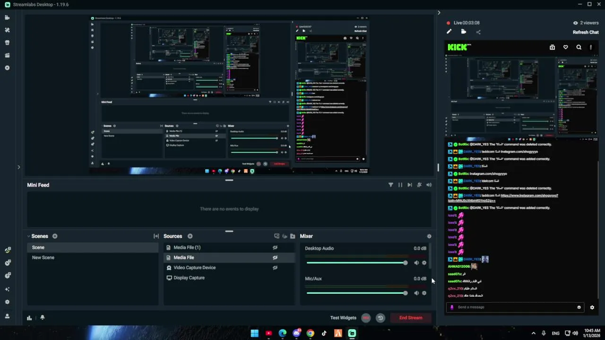This screenshot has height=340, width=605.
Task: Toggle visibility of Video Capture Device source
Action: tap(275, 268)
